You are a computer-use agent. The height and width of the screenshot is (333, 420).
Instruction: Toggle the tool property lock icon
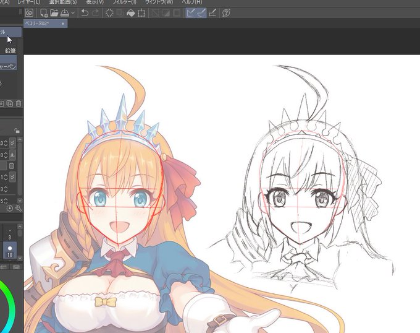(x=17, y=131)
